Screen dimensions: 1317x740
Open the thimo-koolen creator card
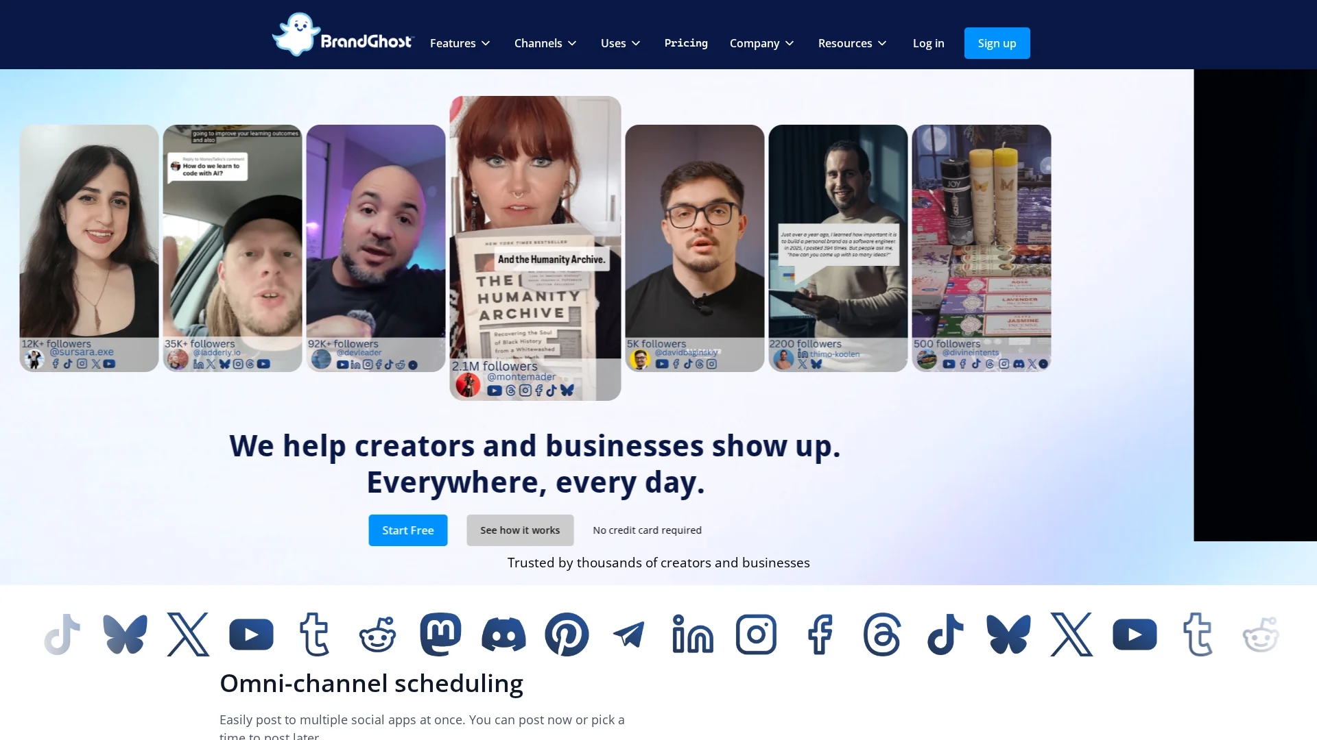click(x=838, y=248)
